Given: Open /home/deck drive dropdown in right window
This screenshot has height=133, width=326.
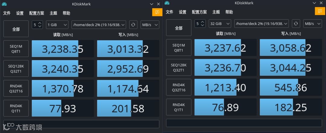Looking at the screenshot, I should pos(261,24).
